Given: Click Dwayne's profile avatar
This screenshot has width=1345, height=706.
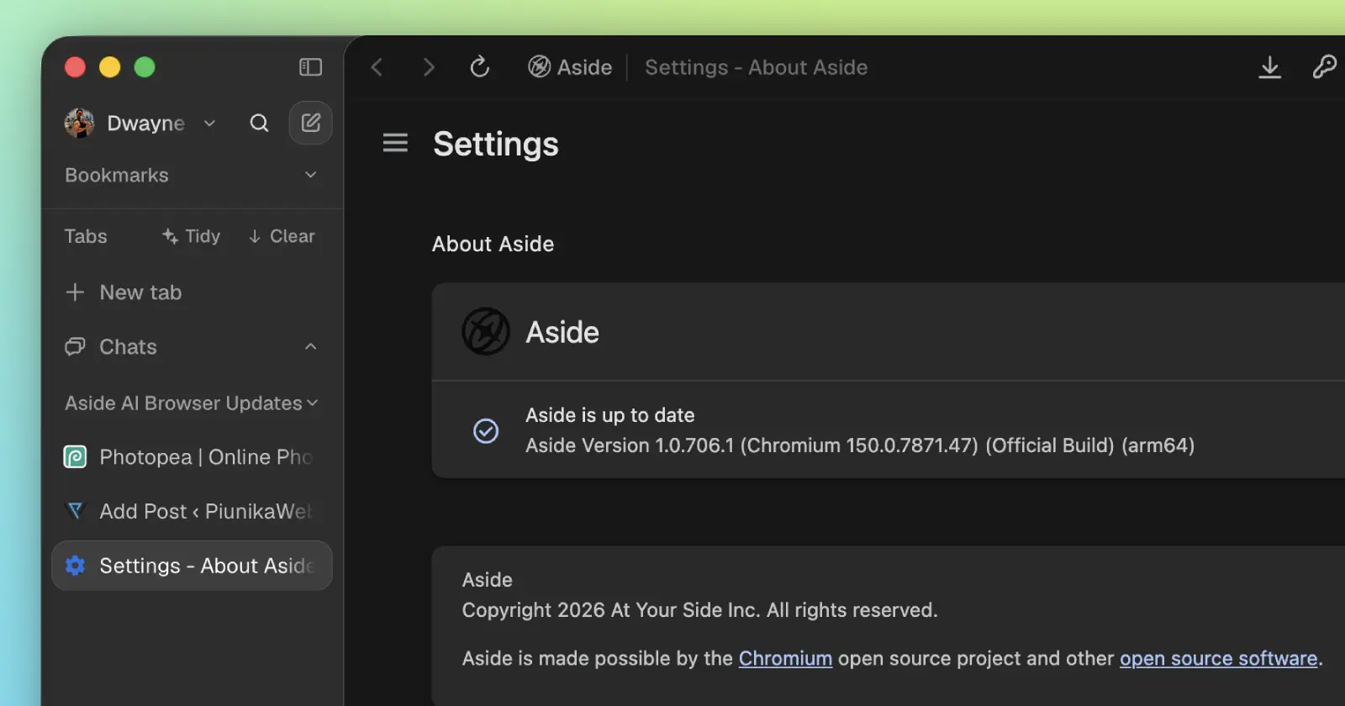Looking at the screenshot, I should (79, 123).
